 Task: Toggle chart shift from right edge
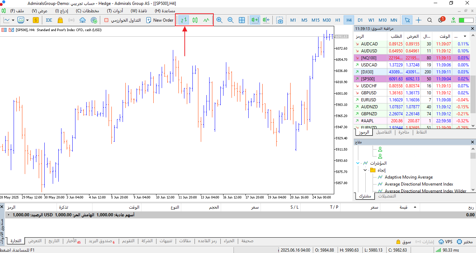pyautogui.click(x=266, y=20)
